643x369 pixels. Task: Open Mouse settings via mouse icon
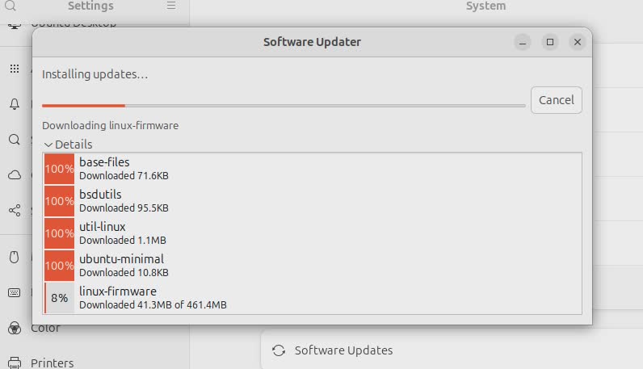(15, 258)
